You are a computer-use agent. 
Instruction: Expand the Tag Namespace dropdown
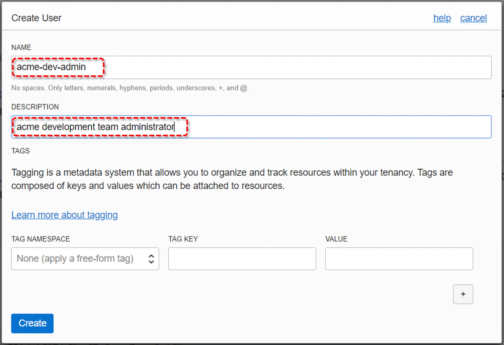pyautogui.click(x=85, y=259)
